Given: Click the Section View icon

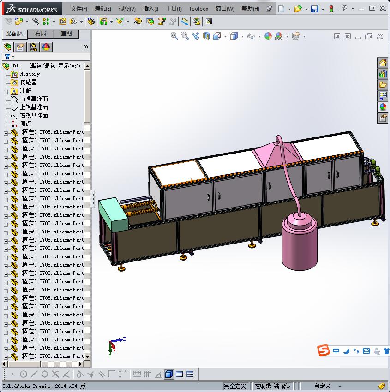Looking at the screenshot, I should 206,36.
